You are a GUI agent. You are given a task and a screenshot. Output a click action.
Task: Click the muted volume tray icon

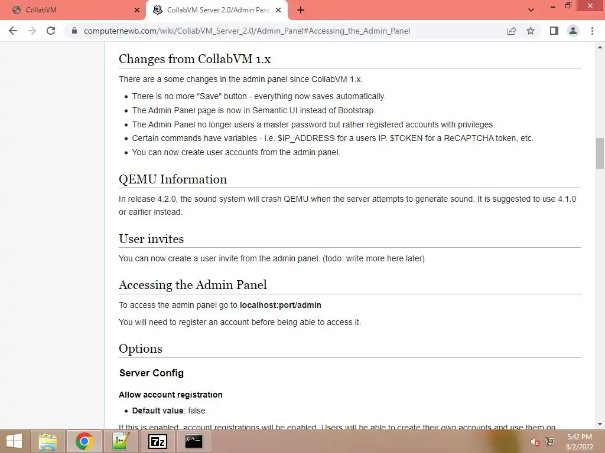click(x=535, y=442)
